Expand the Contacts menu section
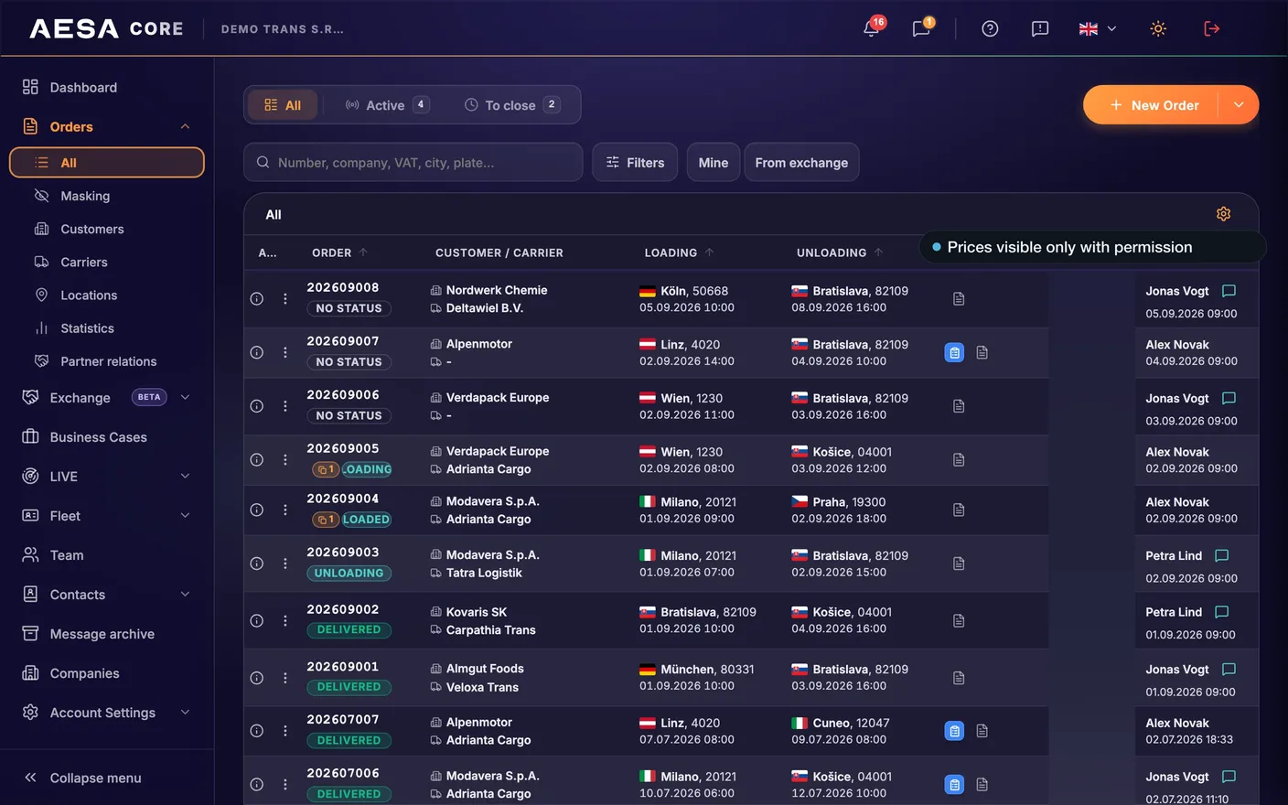Screen dimensions: 1288x805 [185, 594]
